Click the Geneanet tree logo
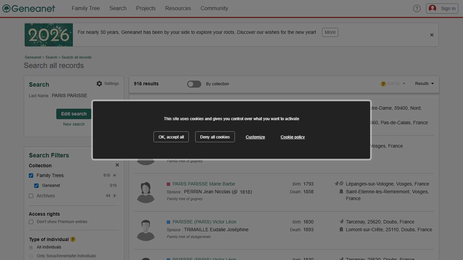This screenshot has width=463, height=260. click(x=6, y=8)
